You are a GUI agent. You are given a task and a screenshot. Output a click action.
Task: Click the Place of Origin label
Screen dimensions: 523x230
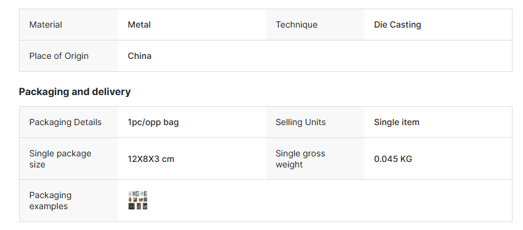click(x=58, y=56)
